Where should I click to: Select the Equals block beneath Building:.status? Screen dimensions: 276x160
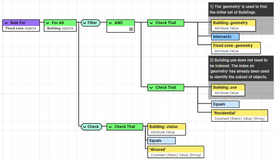161,140
